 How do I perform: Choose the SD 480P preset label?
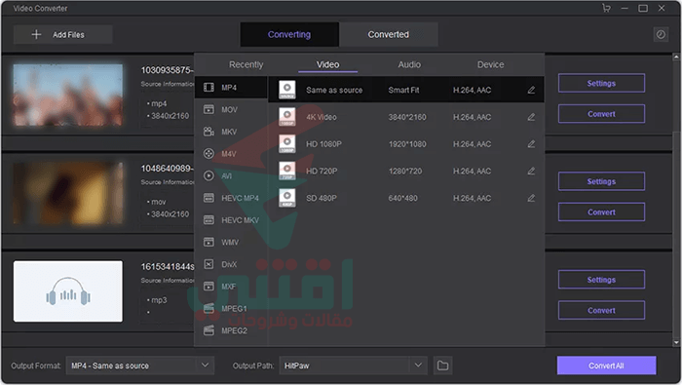coord(322,198)
